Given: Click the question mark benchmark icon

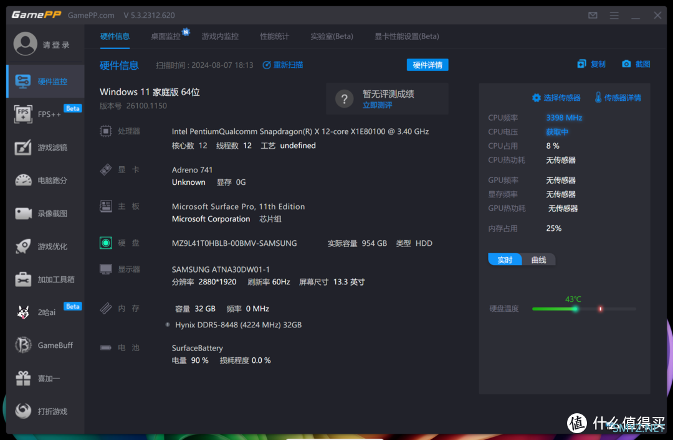Looking at the screenshot, I should (344, 99).
